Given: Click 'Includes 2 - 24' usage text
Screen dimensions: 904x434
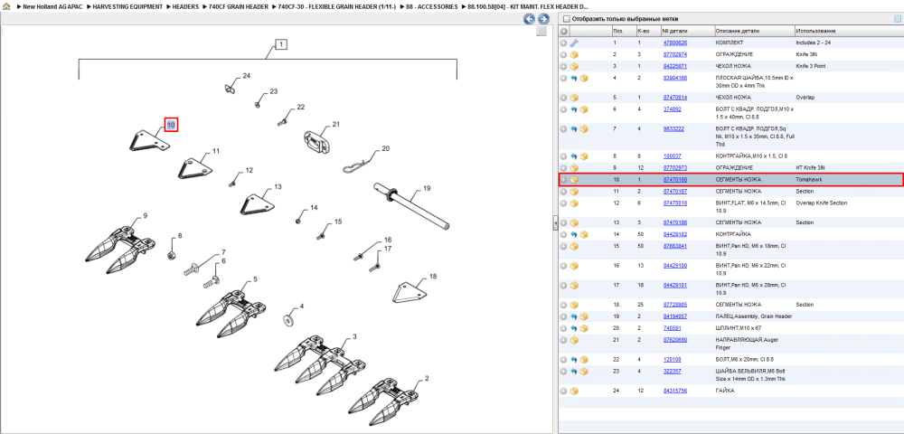Looking at the screenshot, I should click(x=815, y=42).
